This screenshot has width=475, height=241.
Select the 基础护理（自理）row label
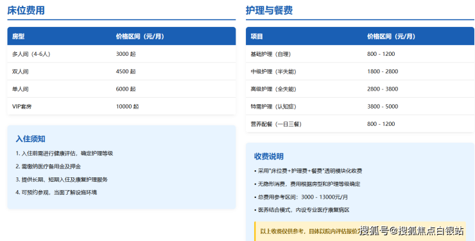270,54
